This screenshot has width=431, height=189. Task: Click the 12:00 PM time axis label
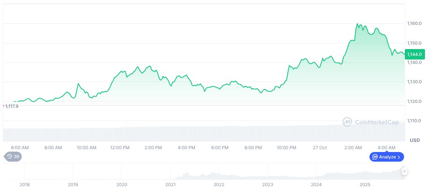pos(120,148)
